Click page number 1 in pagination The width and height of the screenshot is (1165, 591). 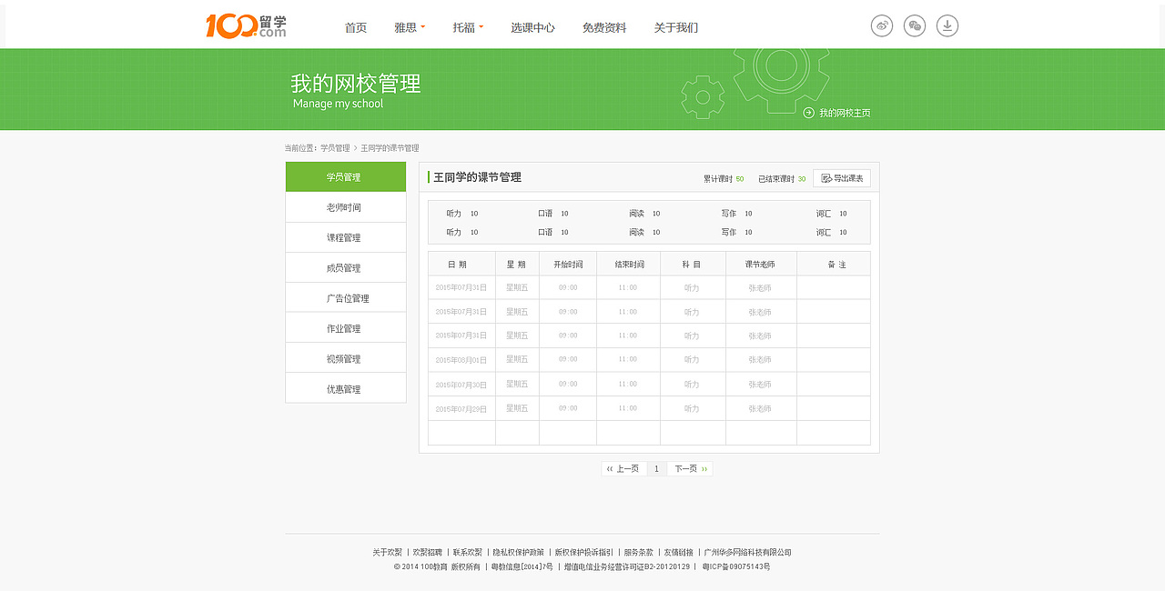point(656,469)
